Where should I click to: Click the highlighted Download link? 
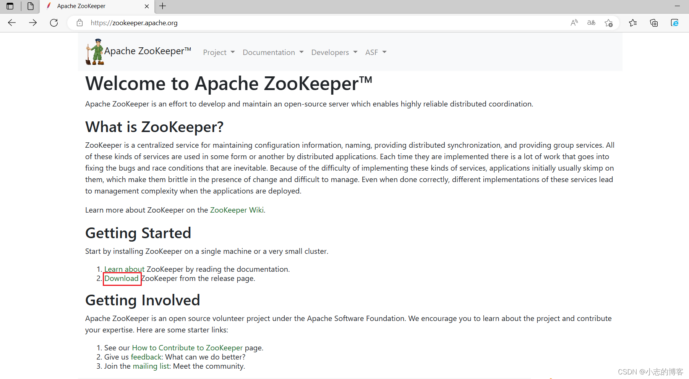[122, 278]
